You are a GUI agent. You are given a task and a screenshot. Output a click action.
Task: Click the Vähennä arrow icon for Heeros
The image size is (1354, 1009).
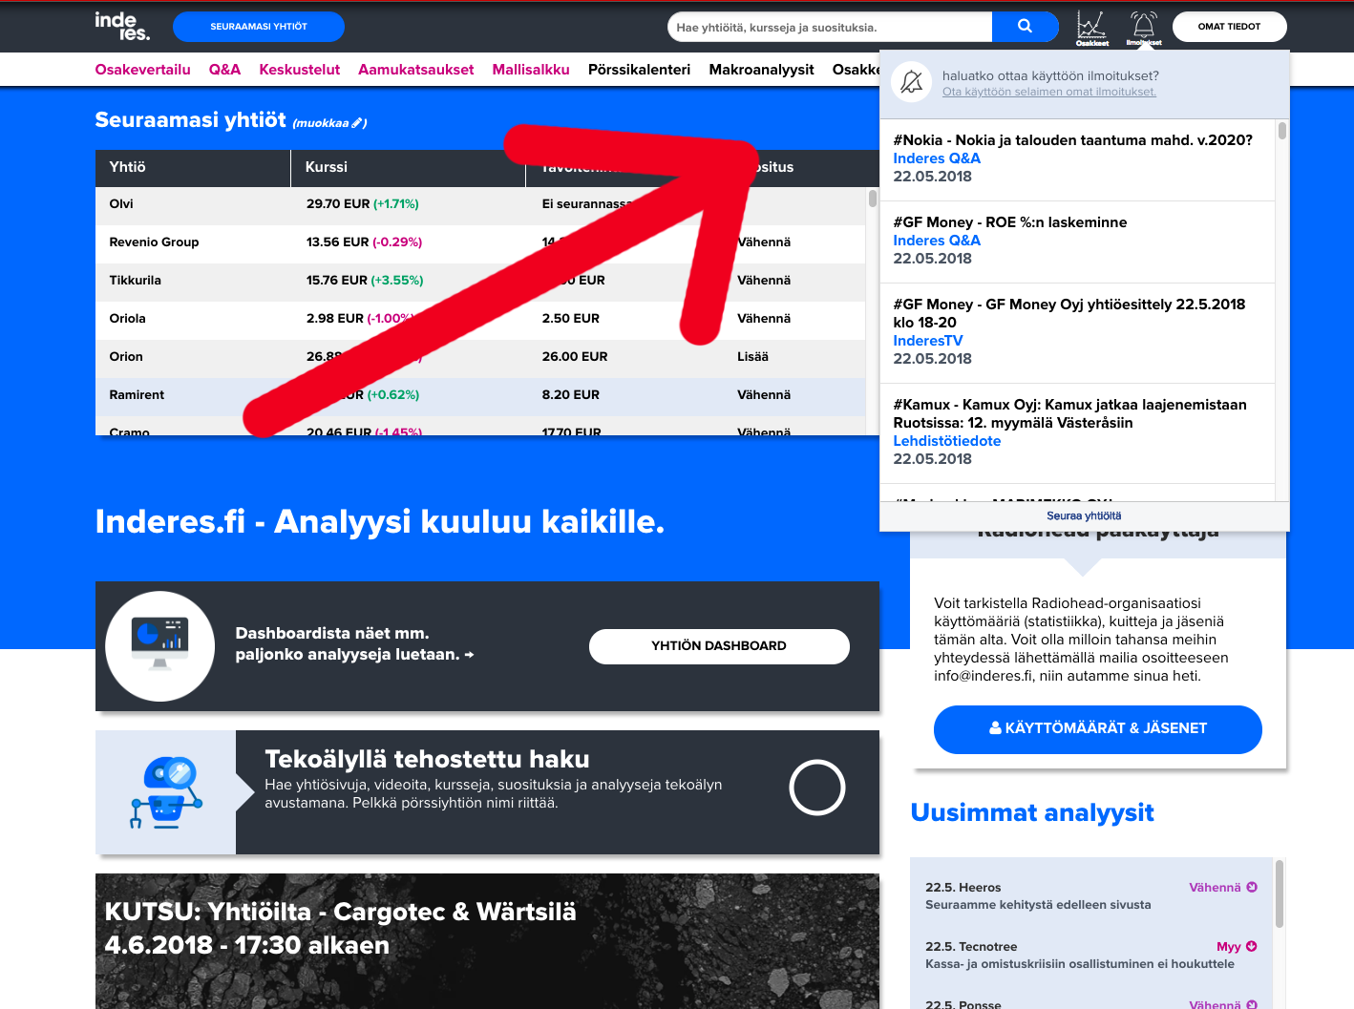(1251, 888)
